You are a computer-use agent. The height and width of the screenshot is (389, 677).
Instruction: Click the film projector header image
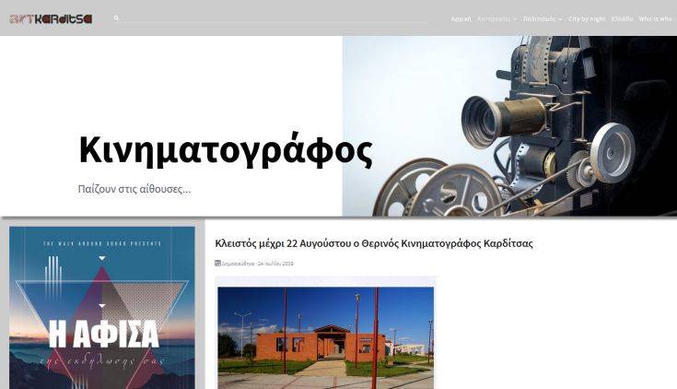pyautogui.click(x=508, y=126)
